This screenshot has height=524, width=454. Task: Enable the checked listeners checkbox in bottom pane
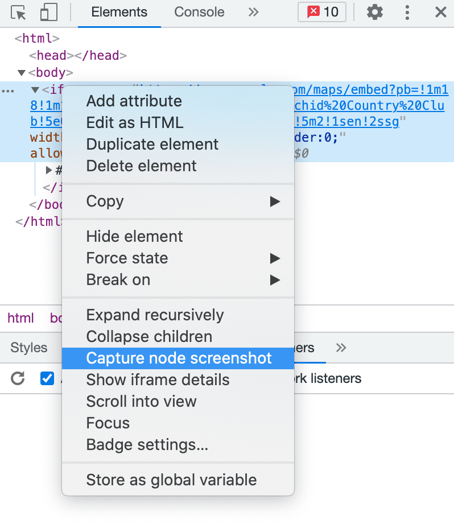(x=47, y=378)
